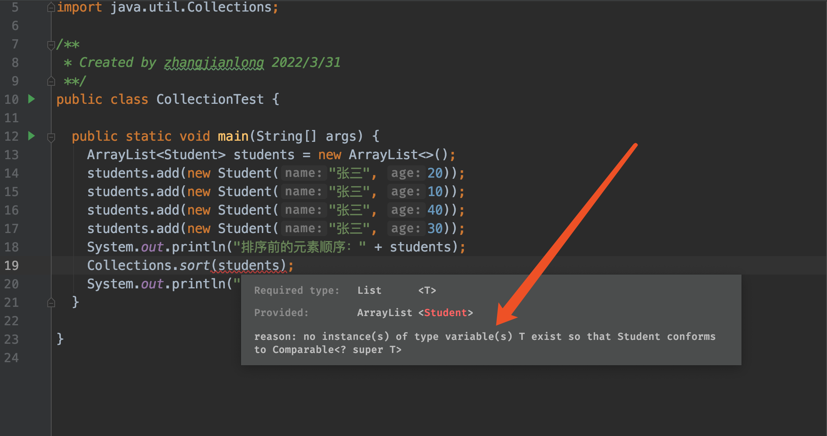Image resolution: width=827 pixels, height=436 pixels.
Task: Place cursor on the CollectionTest class name
Action: [210, 99]
